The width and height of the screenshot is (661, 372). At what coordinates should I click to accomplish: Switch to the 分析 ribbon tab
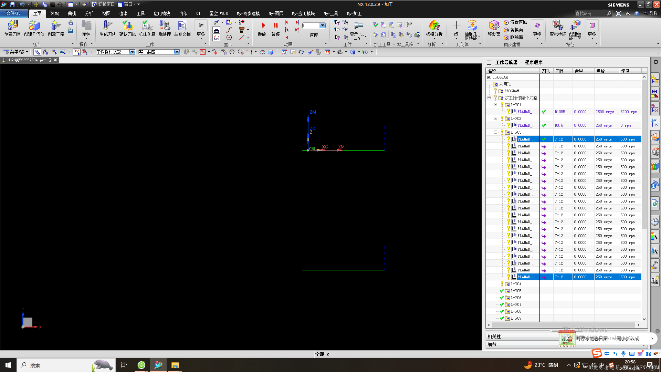(89, 13)
